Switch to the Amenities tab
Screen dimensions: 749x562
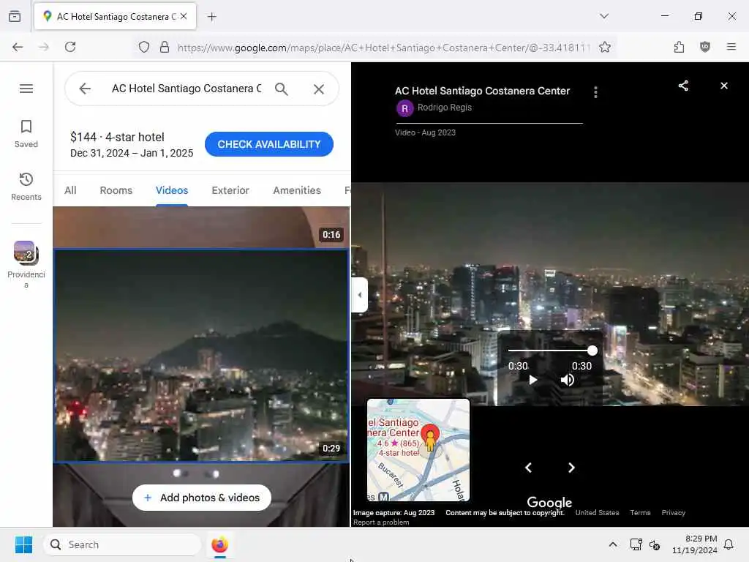coord(297,190)
